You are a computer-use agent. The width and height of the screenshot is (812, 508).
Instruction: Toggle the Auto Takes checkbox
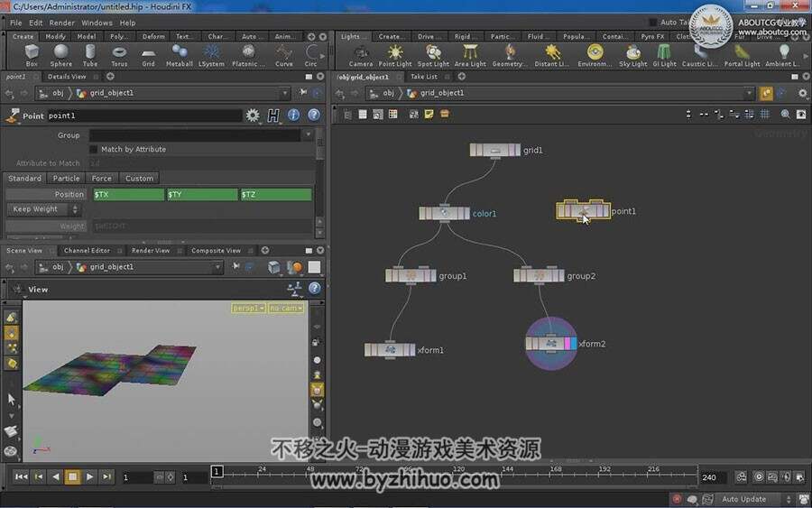(x=653, y=23)
